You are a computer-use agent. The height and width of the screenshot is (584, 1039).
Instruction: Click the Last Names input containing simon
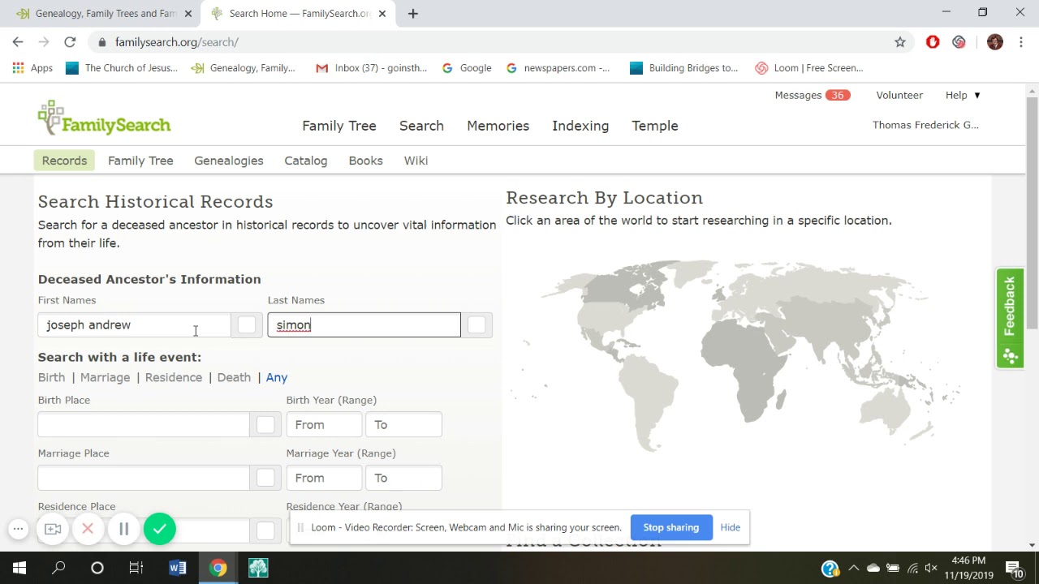click(x=364, y=325)
